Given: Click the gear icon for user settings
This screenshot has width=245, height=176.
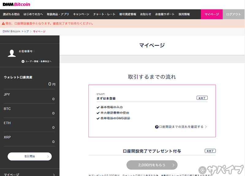Looking at the screenshot, I should pyautogui.click(x=23, y=61).
